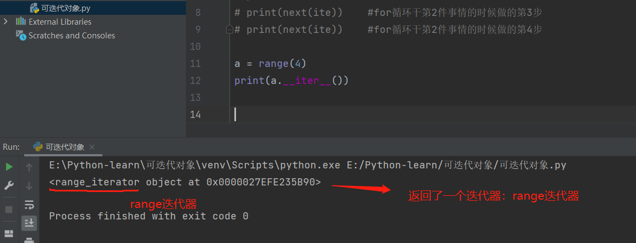
Task: Open run configuration wrench settings
Action: (x=9, y=185)
